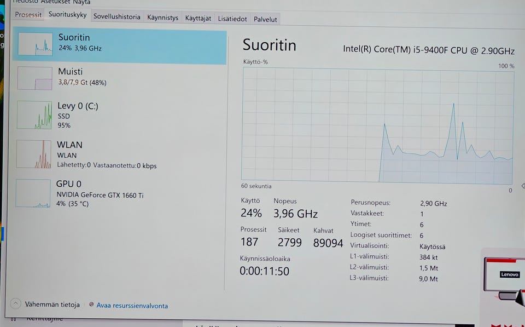Click the Muisti usage text 3,8/7,9 Gt (48%)
The image size is (525, 327).
pos(83,82)
